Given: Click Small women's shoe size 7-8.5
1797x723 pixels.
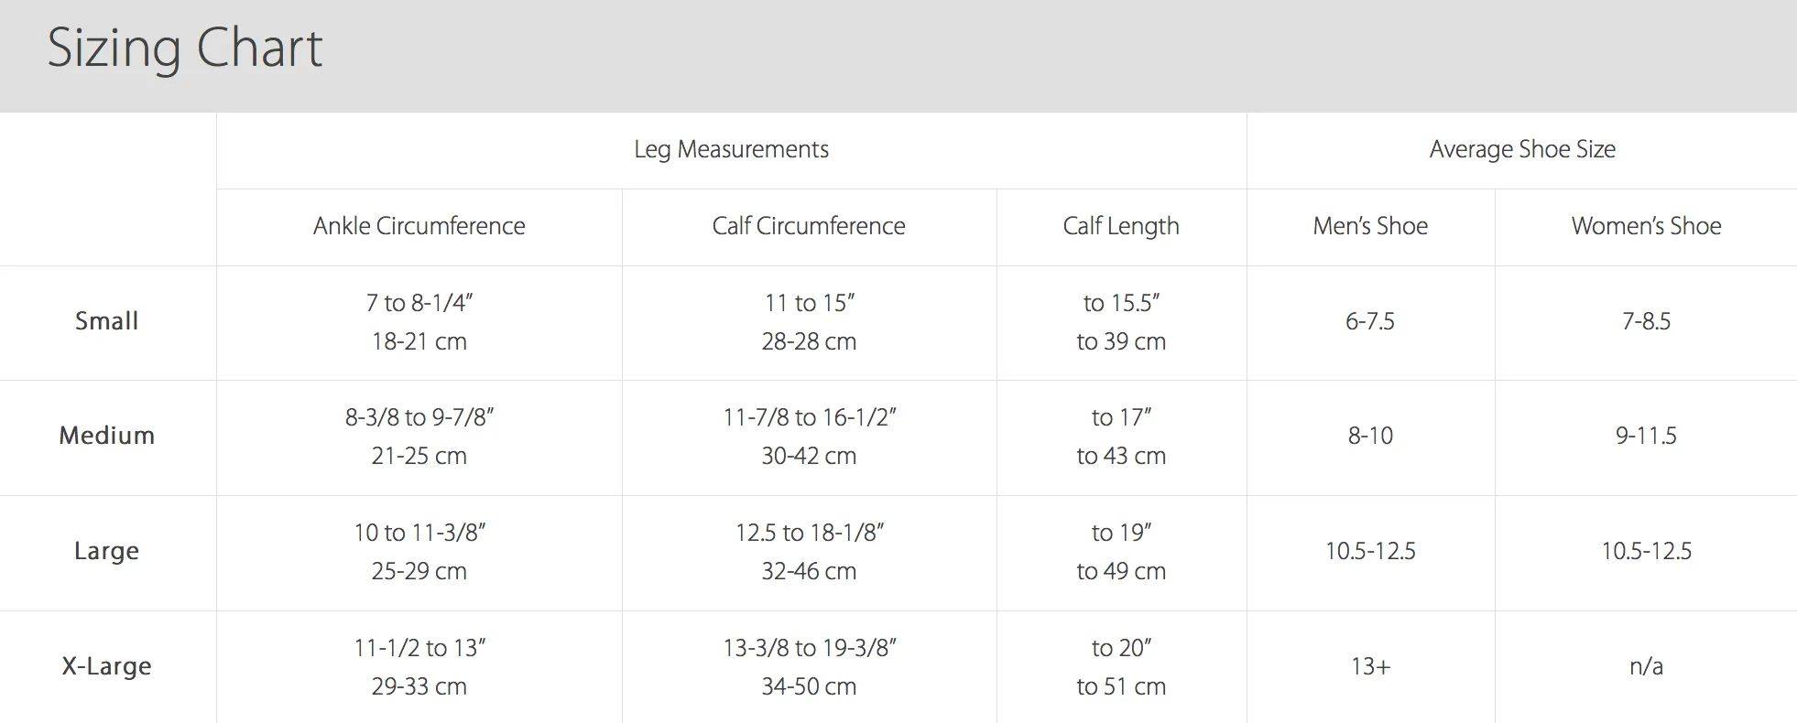Looking at the screenshot, I should [x=1645, y=321].
